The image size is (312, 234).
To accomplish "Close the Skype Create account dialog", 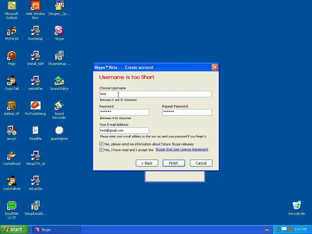I will [215, 67].
